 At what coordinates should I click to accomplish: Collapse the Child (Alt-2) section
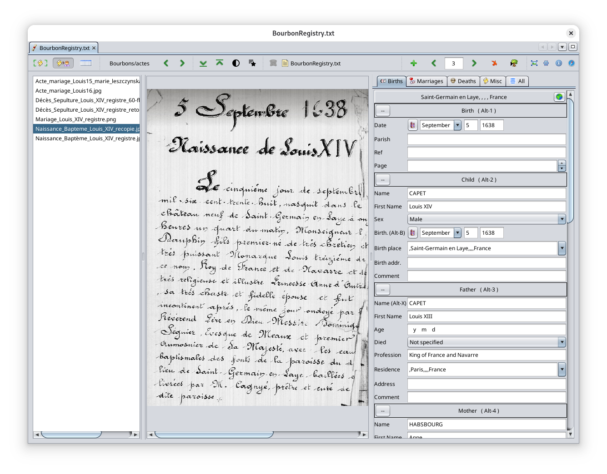(x=383, y=180)
